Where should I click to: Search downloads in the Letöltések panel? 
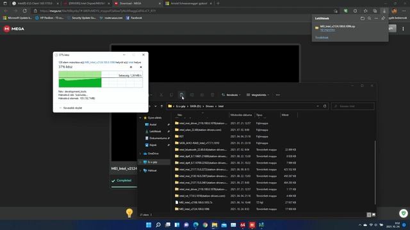369,19
